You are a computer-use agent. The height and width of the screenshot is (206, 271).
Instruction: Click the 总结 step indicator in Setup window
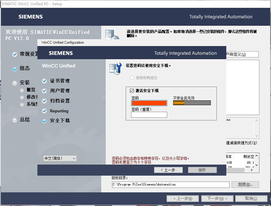[x=15, y=120]
